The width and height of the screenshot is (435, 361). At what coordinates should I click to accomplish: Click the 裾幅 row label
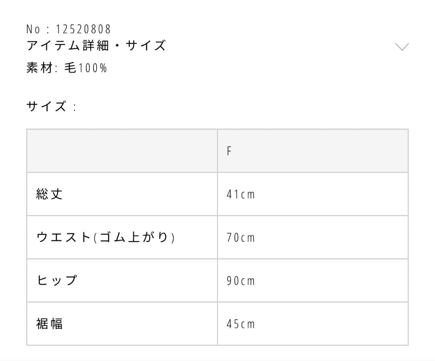(50, 324)
